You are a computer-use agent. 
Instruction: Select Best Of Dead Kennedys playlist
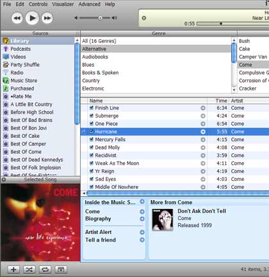pyautogui.click(x=38, y=160)
